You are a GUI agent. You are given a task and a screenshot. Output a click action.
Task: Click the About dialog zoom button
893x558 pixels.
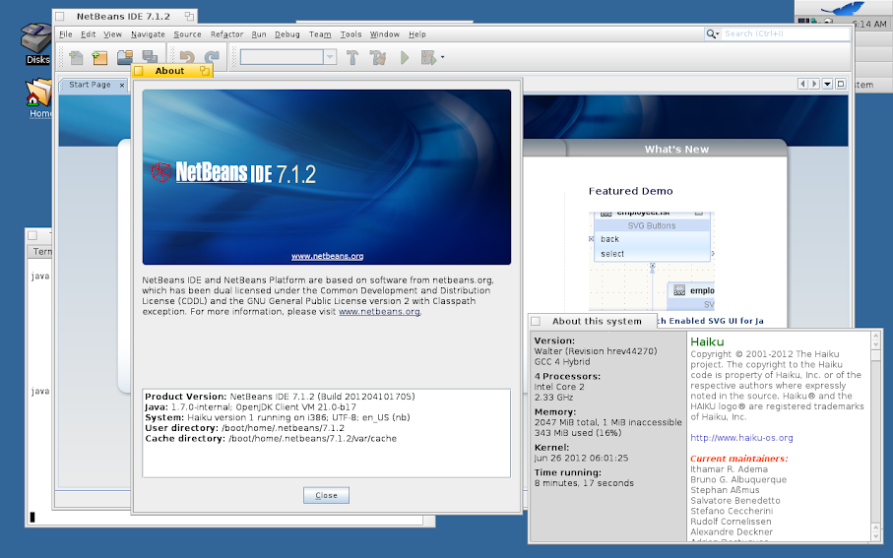[x=205, y=71]
